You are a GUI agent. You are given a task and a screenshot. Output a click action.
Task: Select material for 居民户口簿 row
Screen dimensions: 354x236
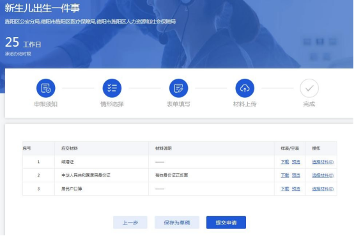pos(323,189)
